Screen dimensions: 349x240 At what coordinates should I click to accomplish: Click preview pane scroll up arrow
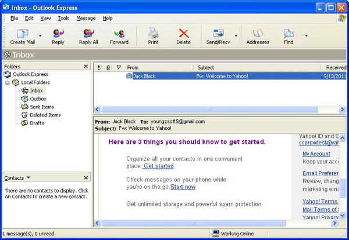click(343, 138)
